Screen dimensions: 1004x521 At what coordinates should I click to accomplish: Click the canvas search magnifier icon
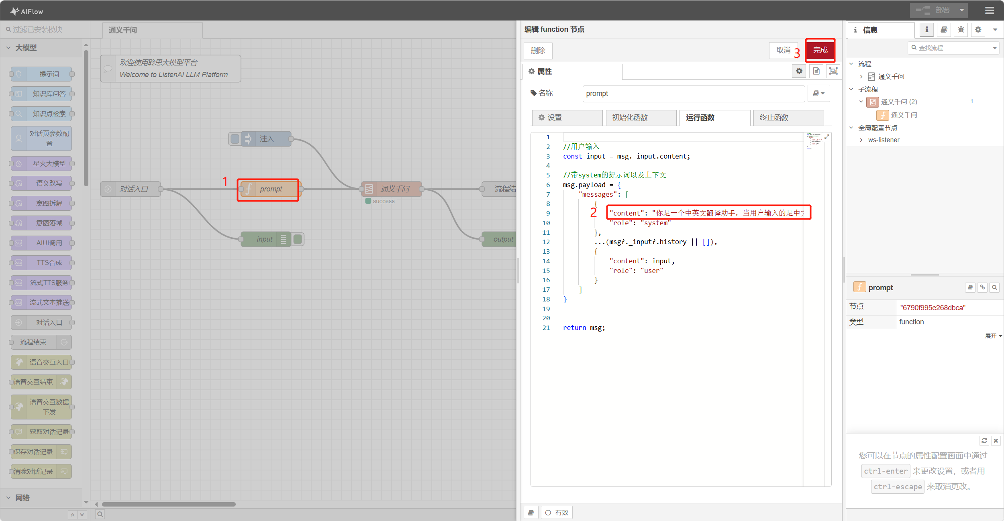(100, 514)
